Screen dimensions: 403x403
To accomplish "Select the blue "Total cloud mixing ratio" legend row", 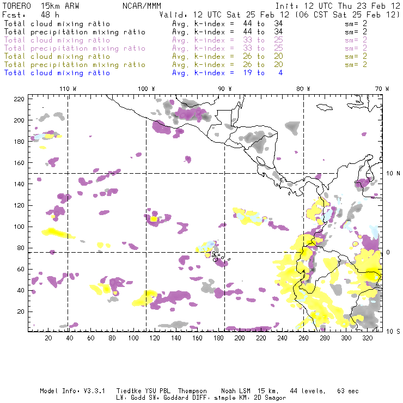I will pos(143,73).
